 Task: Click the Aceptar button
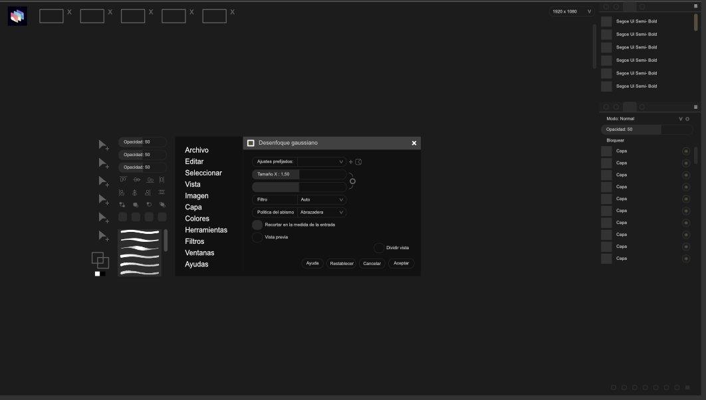click(401, 264)
